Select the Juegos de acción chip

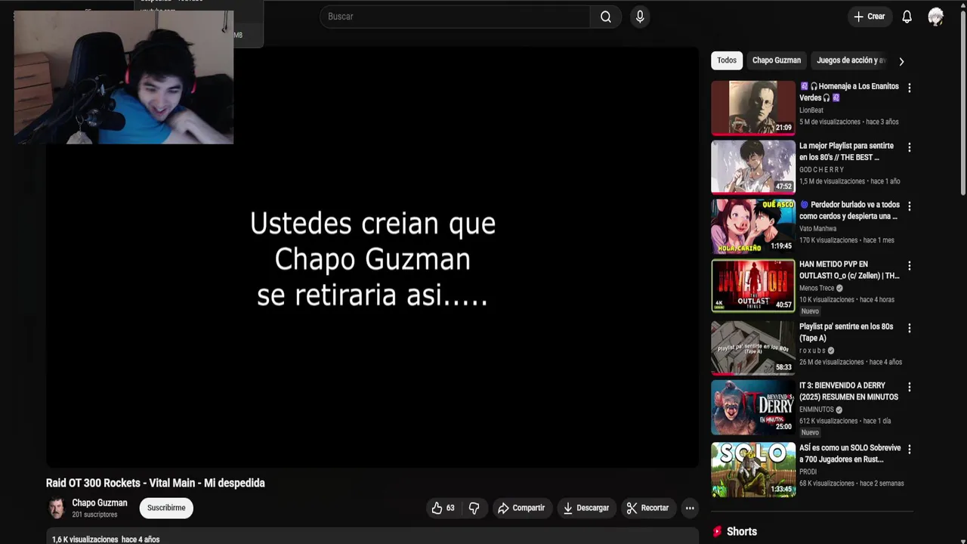click(851, 60)
